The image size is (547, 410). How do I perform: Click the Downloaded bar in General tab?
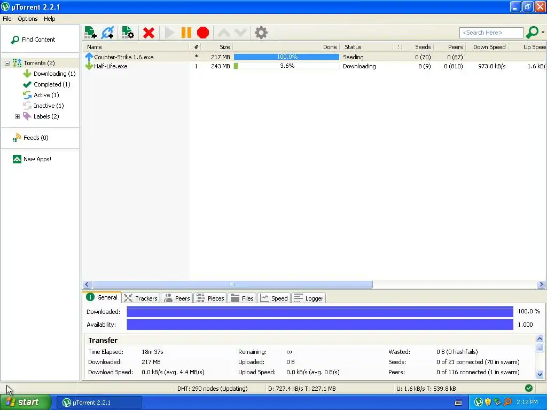click(320, 312)
